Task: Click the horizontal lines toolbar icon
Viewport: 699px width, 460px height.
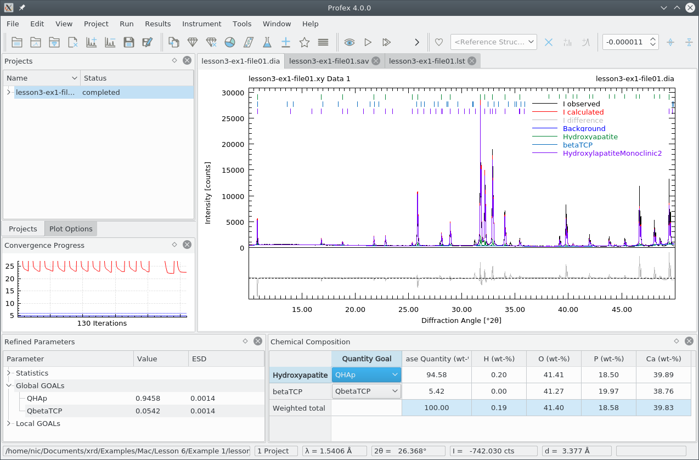Action: [x=323, y=42]
